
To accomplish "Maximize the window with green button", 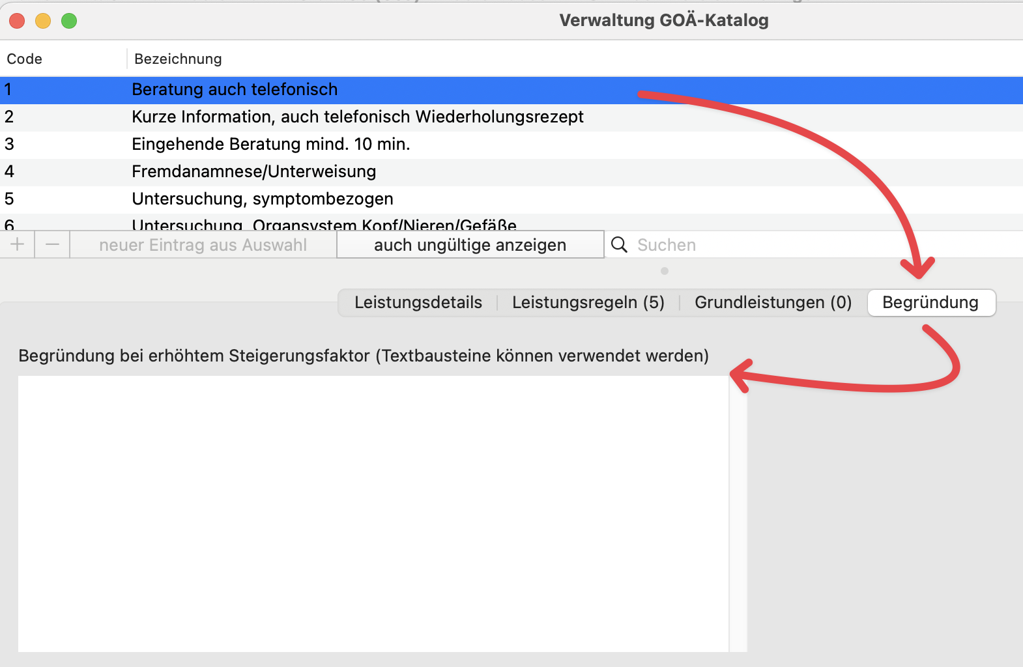I will [x=69, y=21].
